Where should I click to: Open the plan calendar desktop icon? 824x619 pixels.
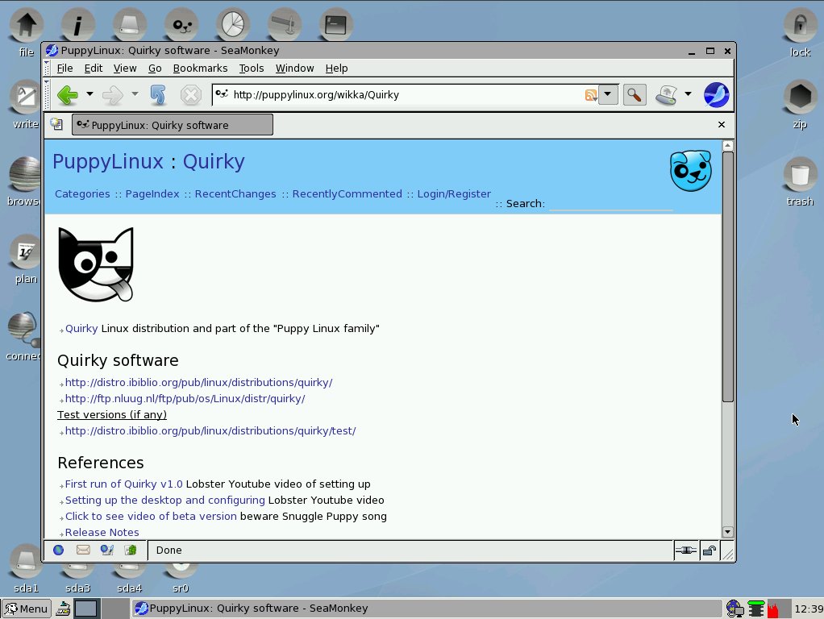pos(25,259)
